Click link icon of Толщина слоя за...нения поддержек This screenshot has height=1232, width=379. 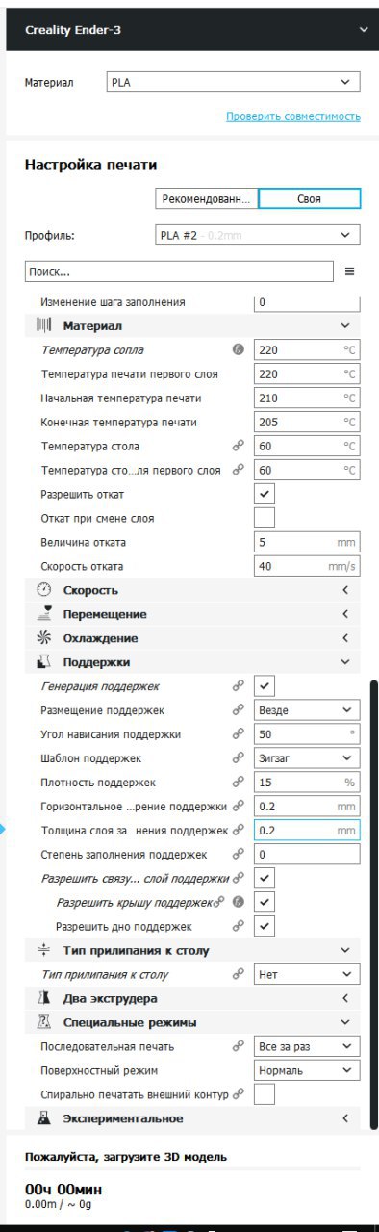click(x=238, y=830)
